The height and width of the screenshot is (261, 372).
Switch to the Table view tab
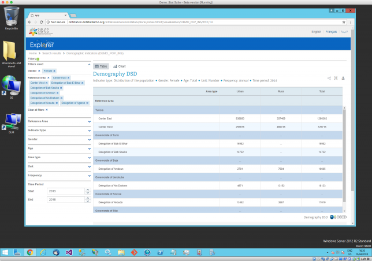pos(101,66)
